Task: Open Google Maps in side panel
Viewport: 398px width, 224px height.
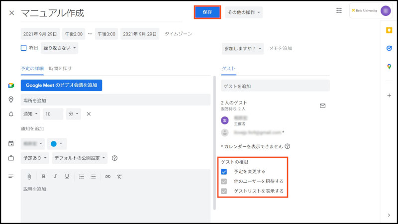Action: 389,67
